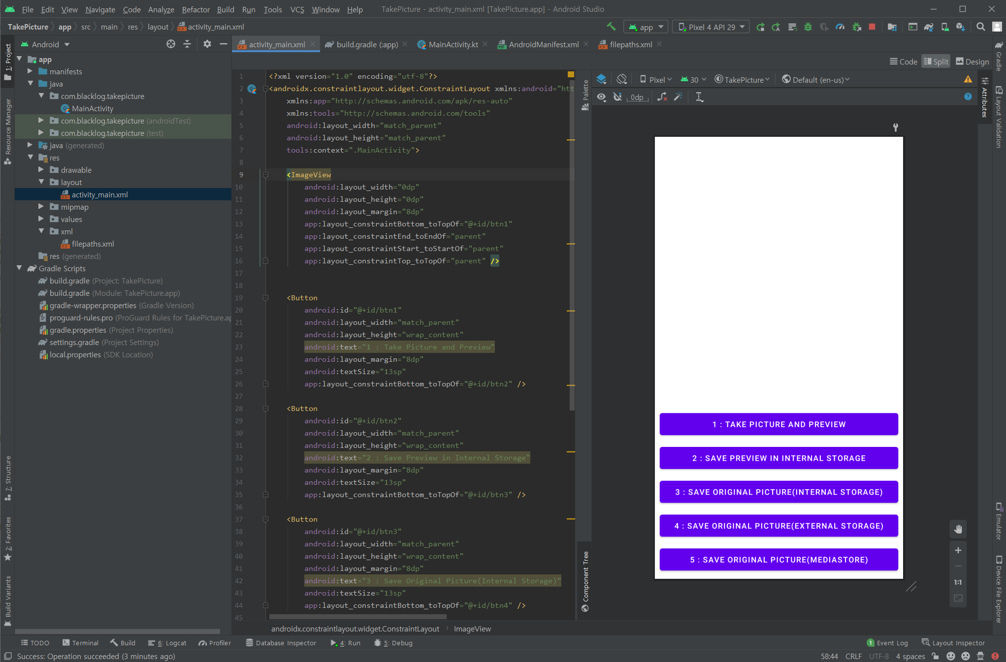This screenshot has width=1006, height=662.
Task: Collapse the res folder in project tree
Action: click(x=31, y=158)
